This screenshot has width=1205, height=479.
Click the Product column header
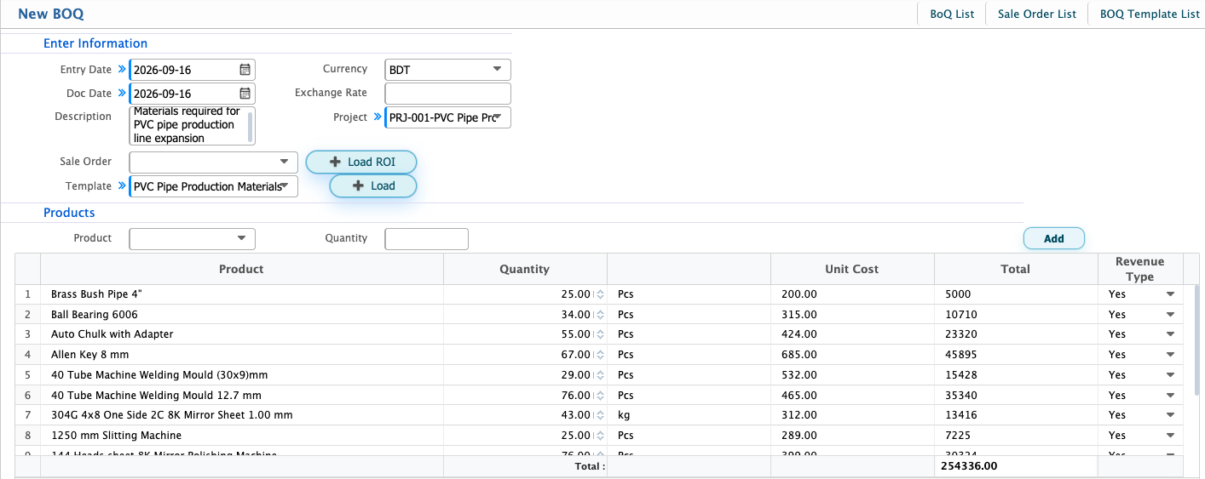(x=241, y=269)
